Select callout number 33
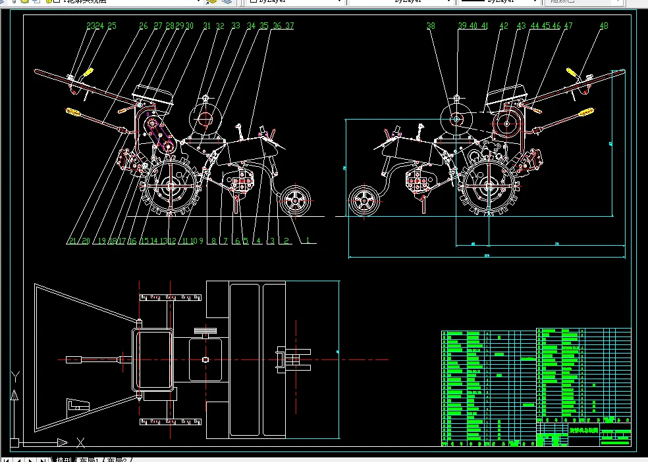 pyautogui.click(x=236, y=26)
